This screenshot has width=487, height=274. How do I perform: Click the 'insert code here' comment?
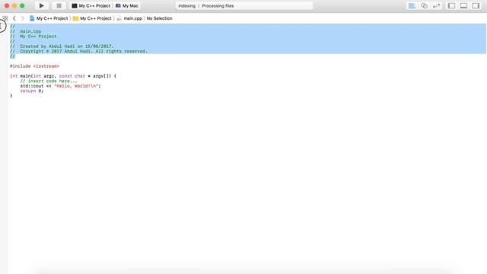coord(49,81)
